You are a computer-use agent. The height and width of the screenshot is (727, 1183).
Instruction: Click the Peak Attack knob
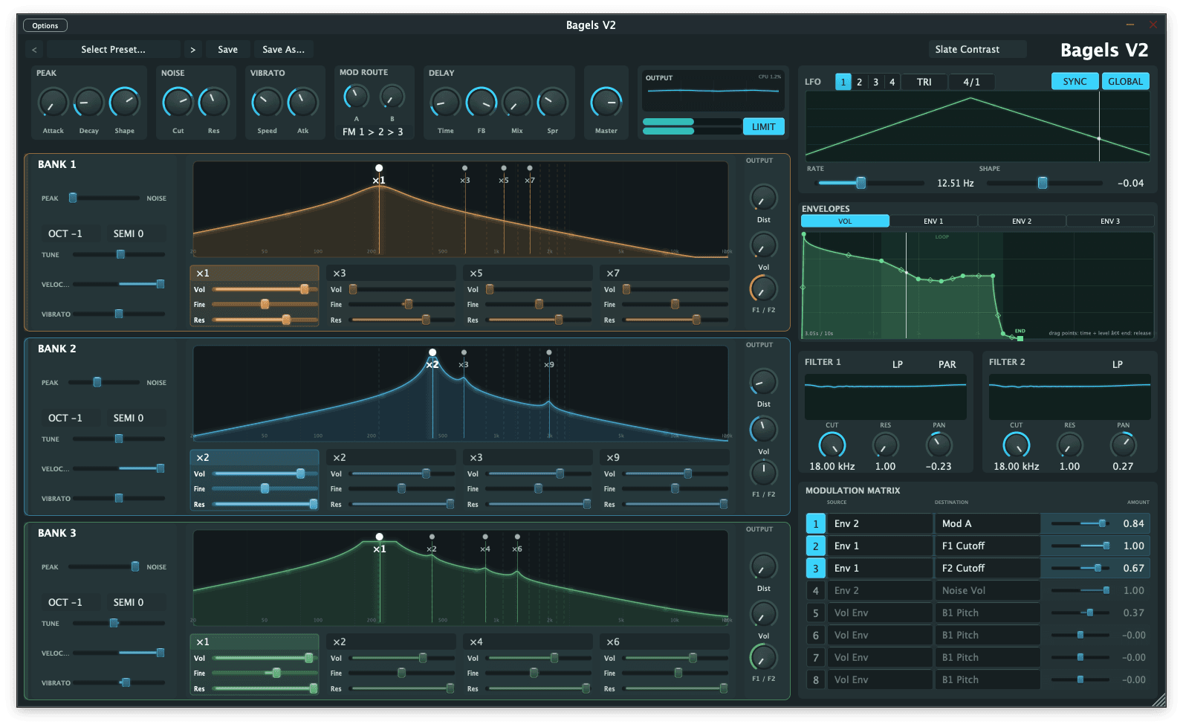[x=53, y=103]
